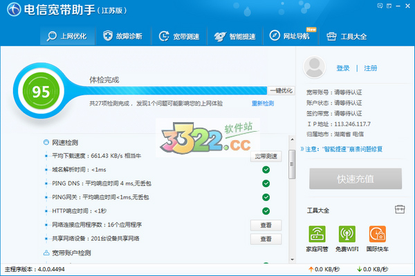Click the green 95 score circle

coord(41,91)
